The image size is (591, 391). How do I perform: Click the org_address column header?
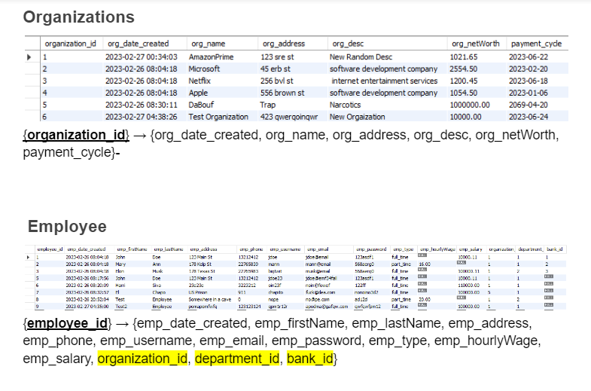[284, 44]
